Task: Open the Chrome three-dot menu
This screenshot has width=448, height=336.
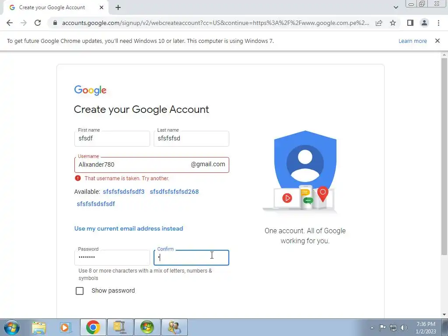Action: pos(438,23)
